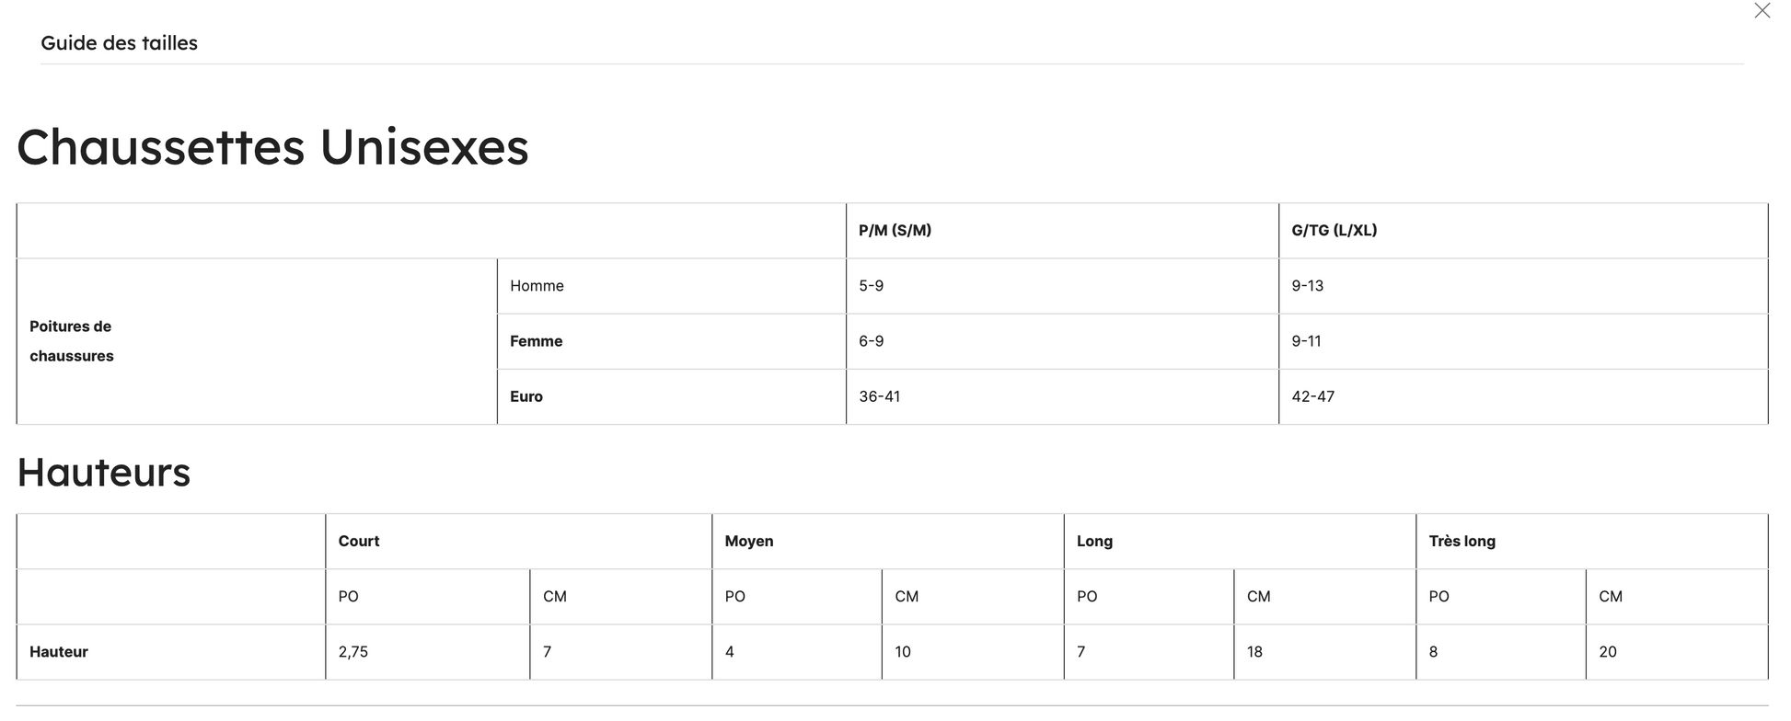Click the Chaussettes Unisexes heading

click(x=272, y=147)
